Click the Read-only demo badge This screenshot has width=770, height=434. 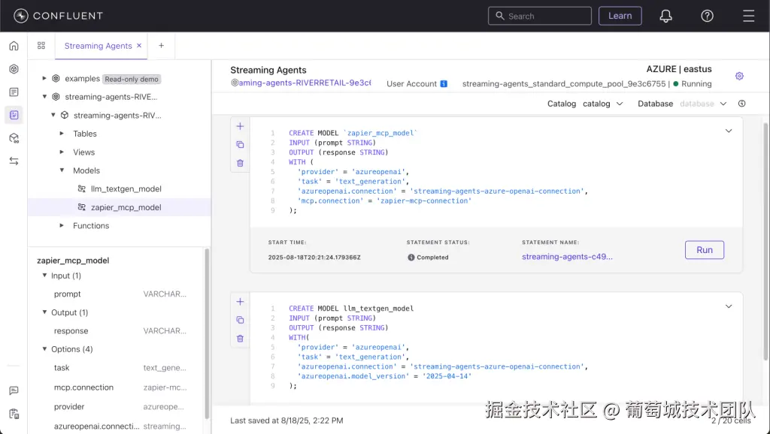pyautogui.click(x=132, y=79)
